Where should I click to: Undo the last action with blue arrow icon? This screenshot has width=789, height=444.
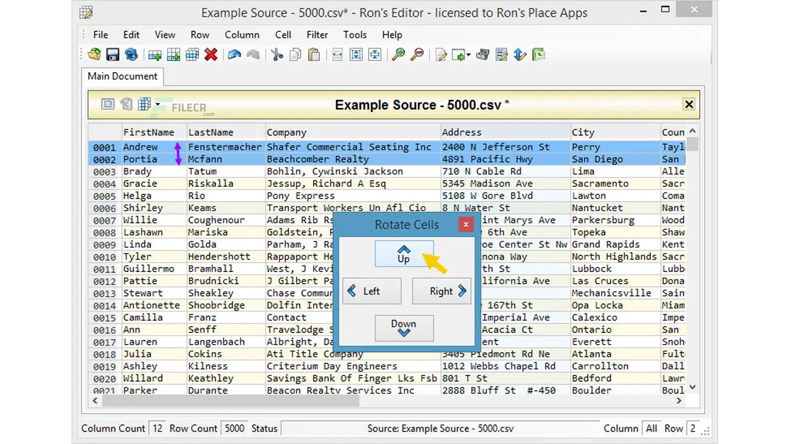click(234, 55)
